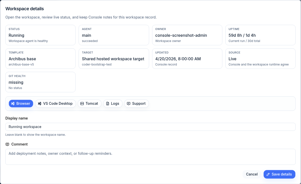
Task: Click the Support chat bubble icon
Action: 128,103
